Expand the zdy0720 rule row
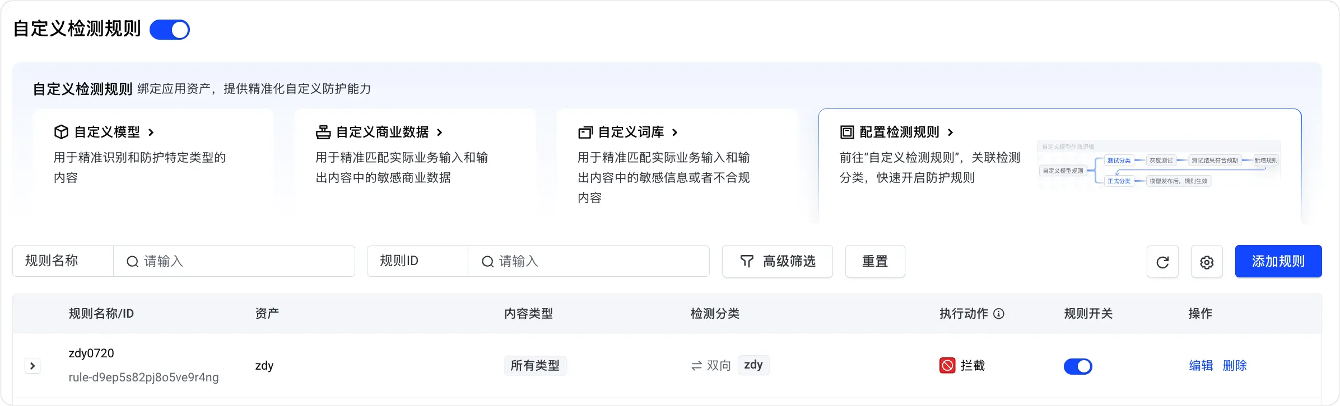1340x406 pixels. 32,366
